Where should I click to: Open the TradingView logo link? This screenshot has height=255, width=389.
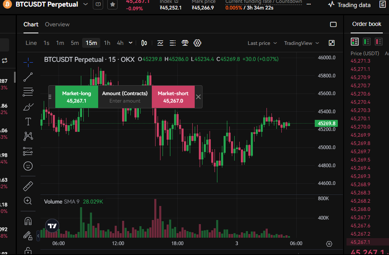coord(52,226)
